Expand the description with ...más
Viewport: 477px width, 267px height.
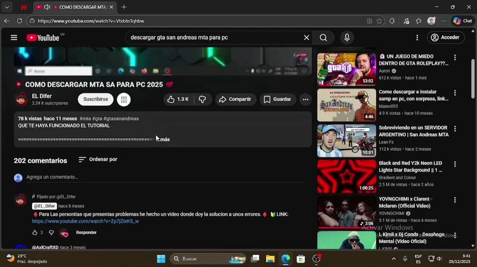point(163,139)
